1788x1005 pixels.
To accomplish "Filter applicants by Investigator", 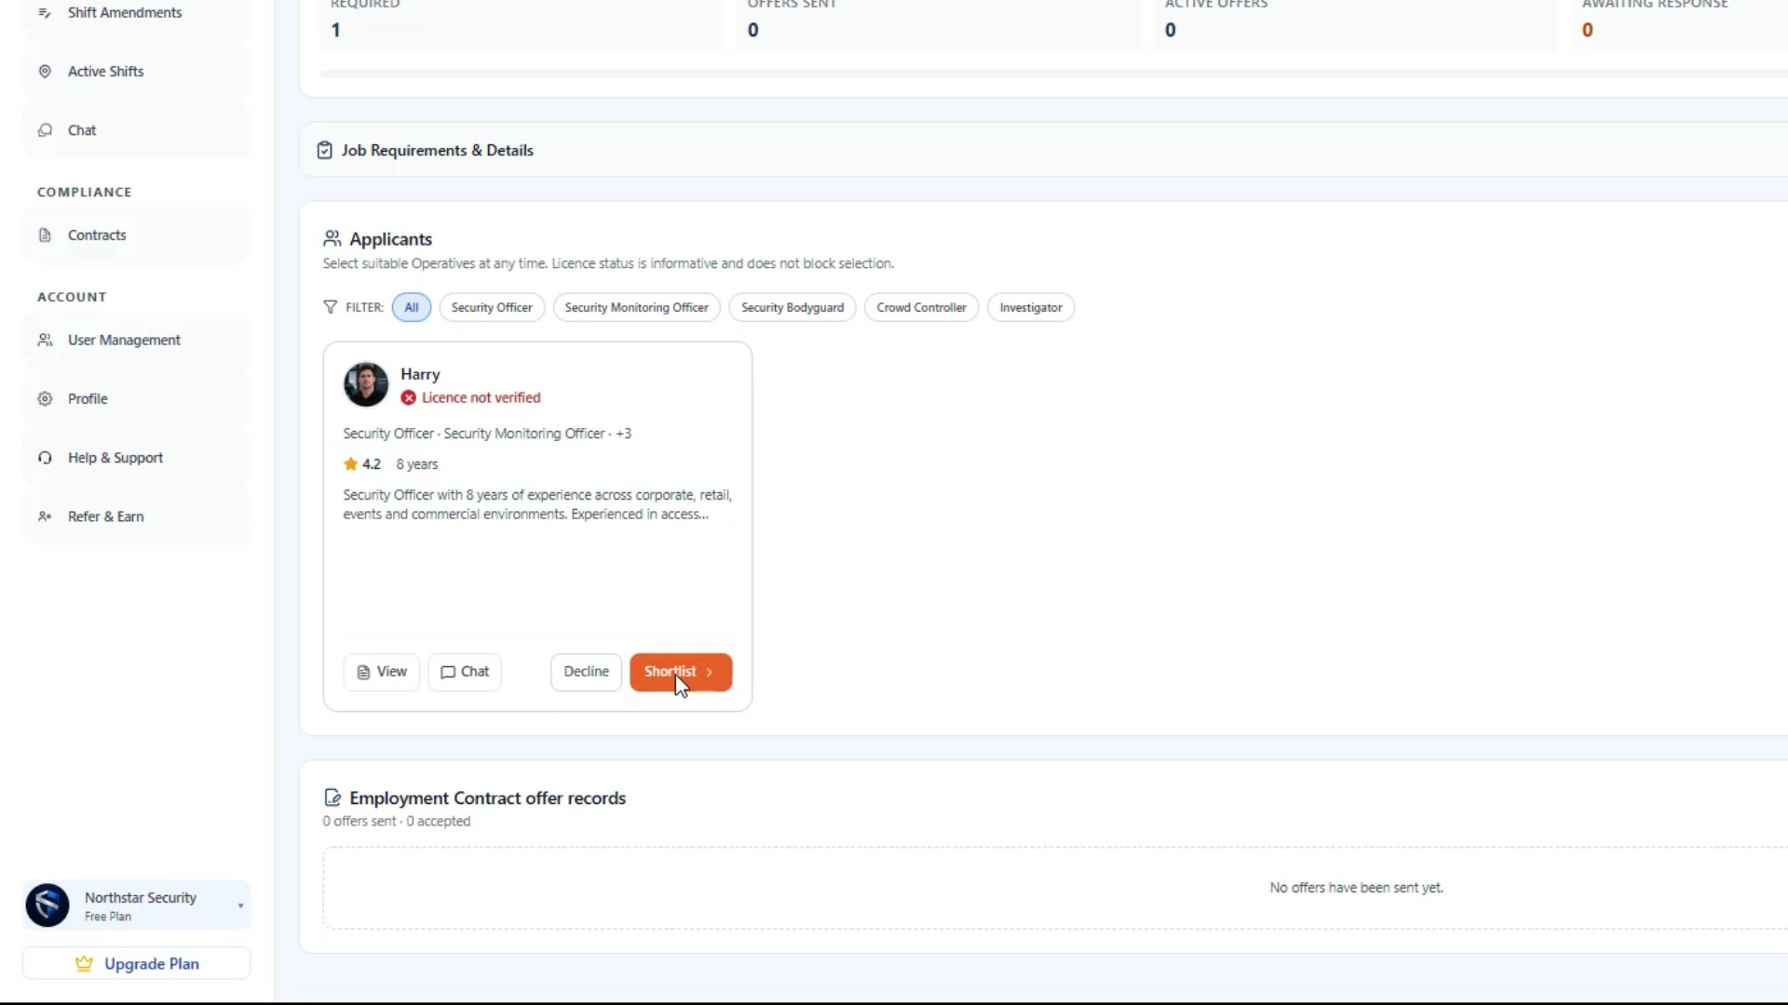I will tap(1031, 308).
